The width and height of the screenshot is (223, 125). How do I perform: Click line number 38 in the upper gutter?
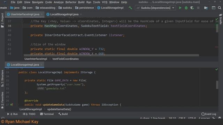tap(9, 26)
